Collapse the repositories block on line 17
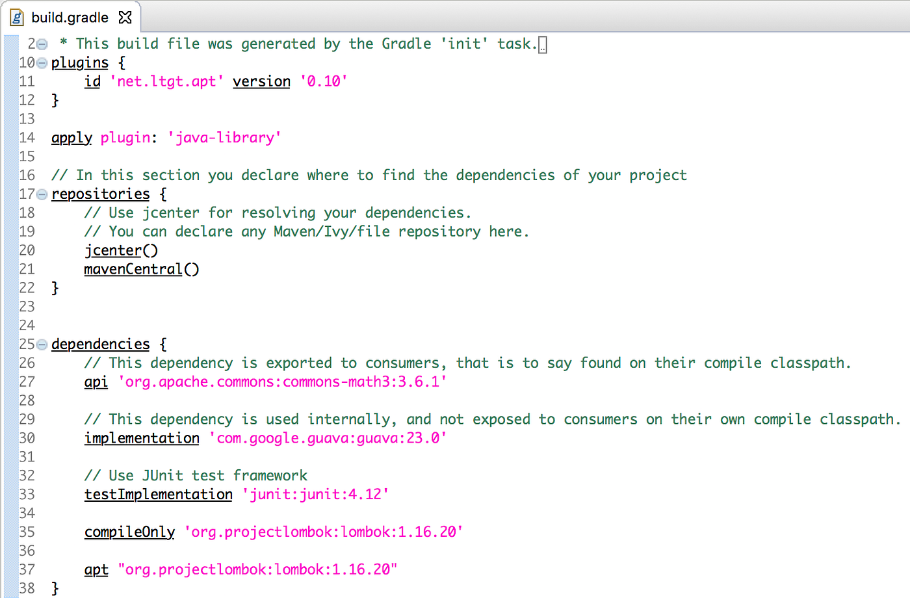The width and height of the screenshot is (910, 598). 41,194
